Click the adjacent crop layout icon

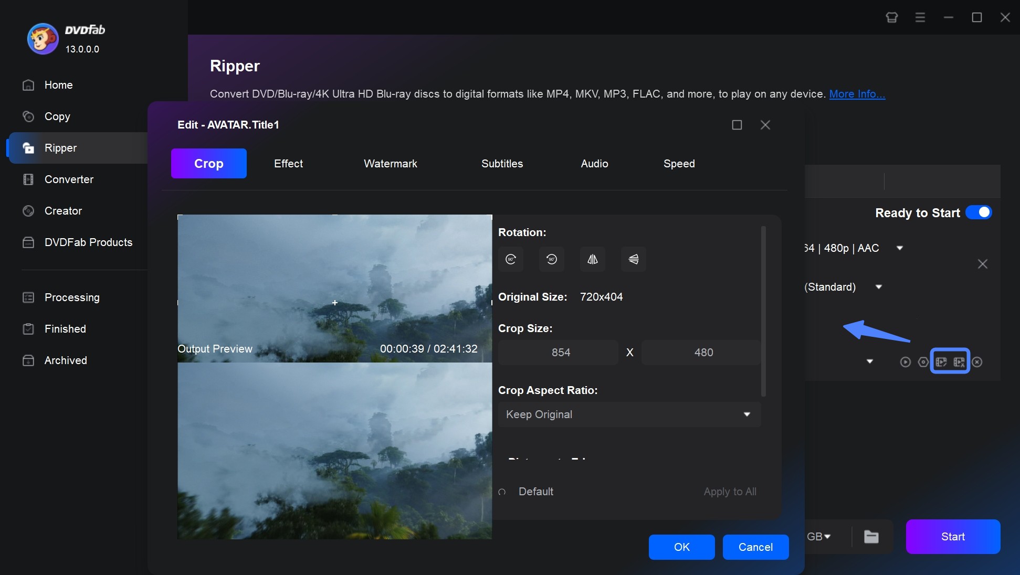click(x=959, y=362)
